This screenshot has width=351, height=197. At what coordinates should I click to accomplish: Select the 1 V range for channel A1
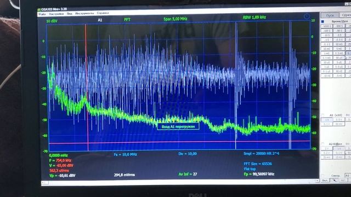click(x=327, y=120)
